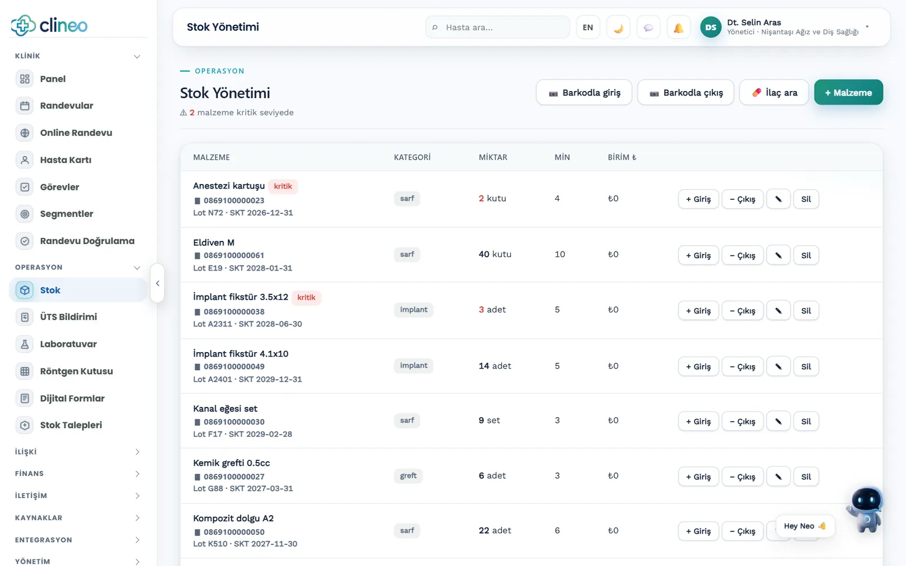906x566 pixels.
Task: Click + Giriş for İmplant fikstür 3.5x12
Action: click(x=698, y=311)
